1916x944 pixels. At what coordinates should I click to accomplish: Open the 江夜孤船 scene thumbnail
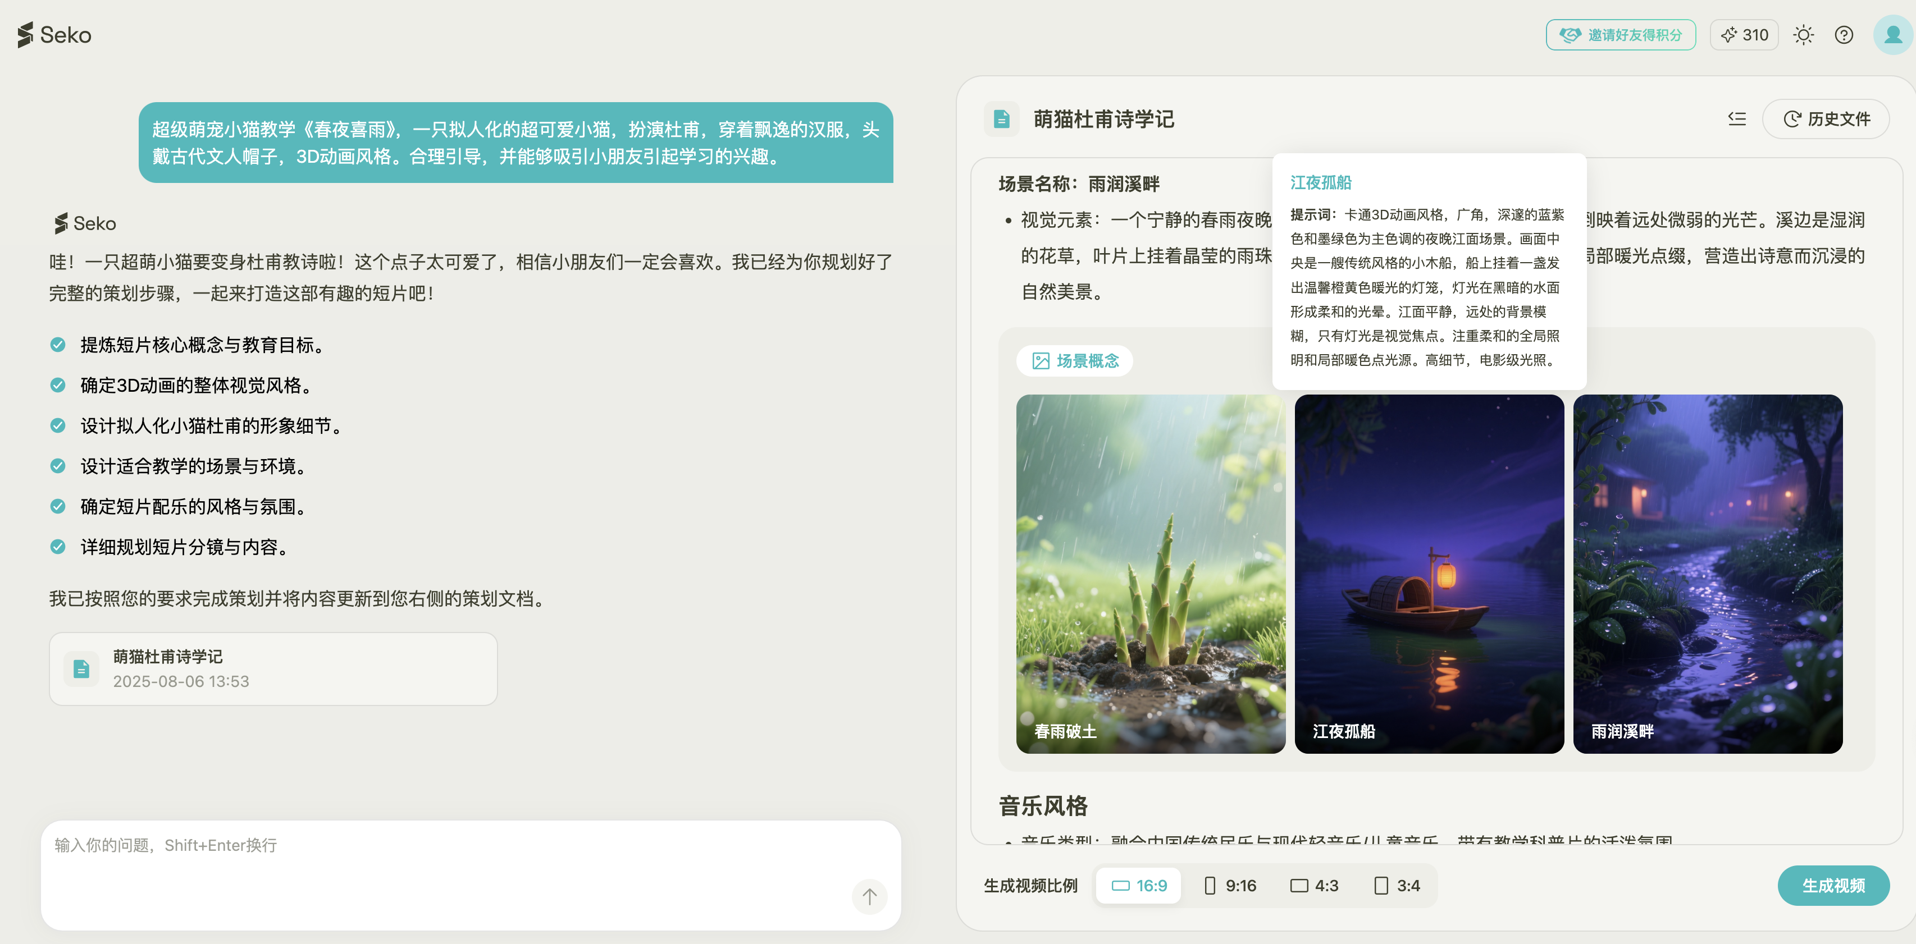[x=1429, y=574]
